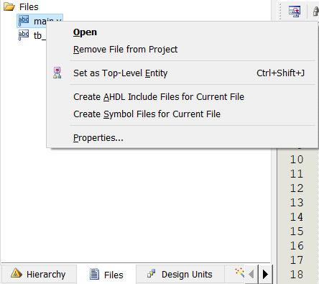Switch to the Hierarchy tab
Image resolution: width=319 pixels, height=284 pixels.
[x=39, y=274]
